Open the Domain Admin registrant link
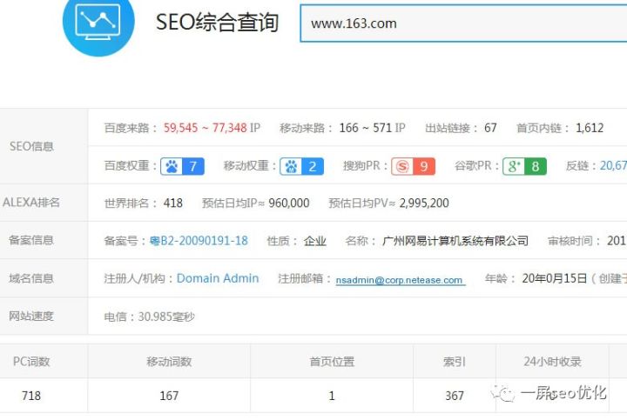Screen dimensions: 627x420 click(218, 278)
